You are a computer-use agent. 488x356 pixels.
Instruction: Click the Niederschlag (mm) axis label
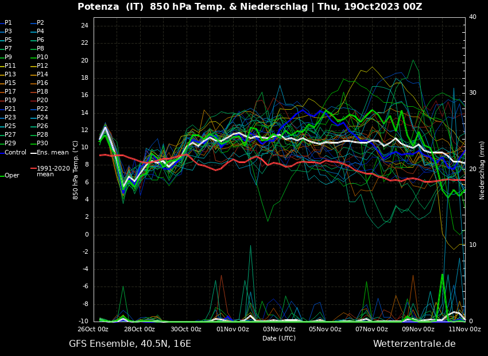[482, 170]
